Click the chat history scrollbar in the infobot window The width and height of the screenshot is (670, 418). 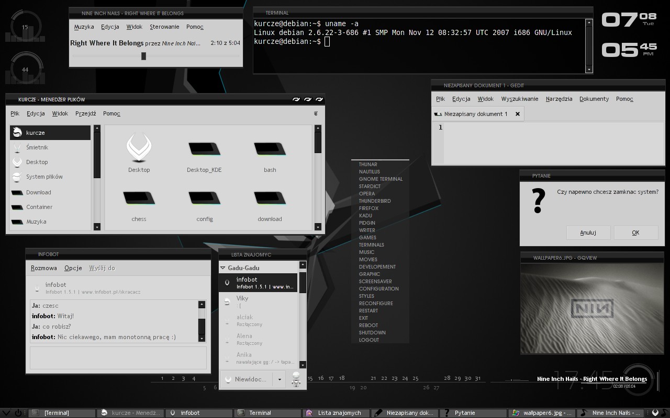(202, 321)
